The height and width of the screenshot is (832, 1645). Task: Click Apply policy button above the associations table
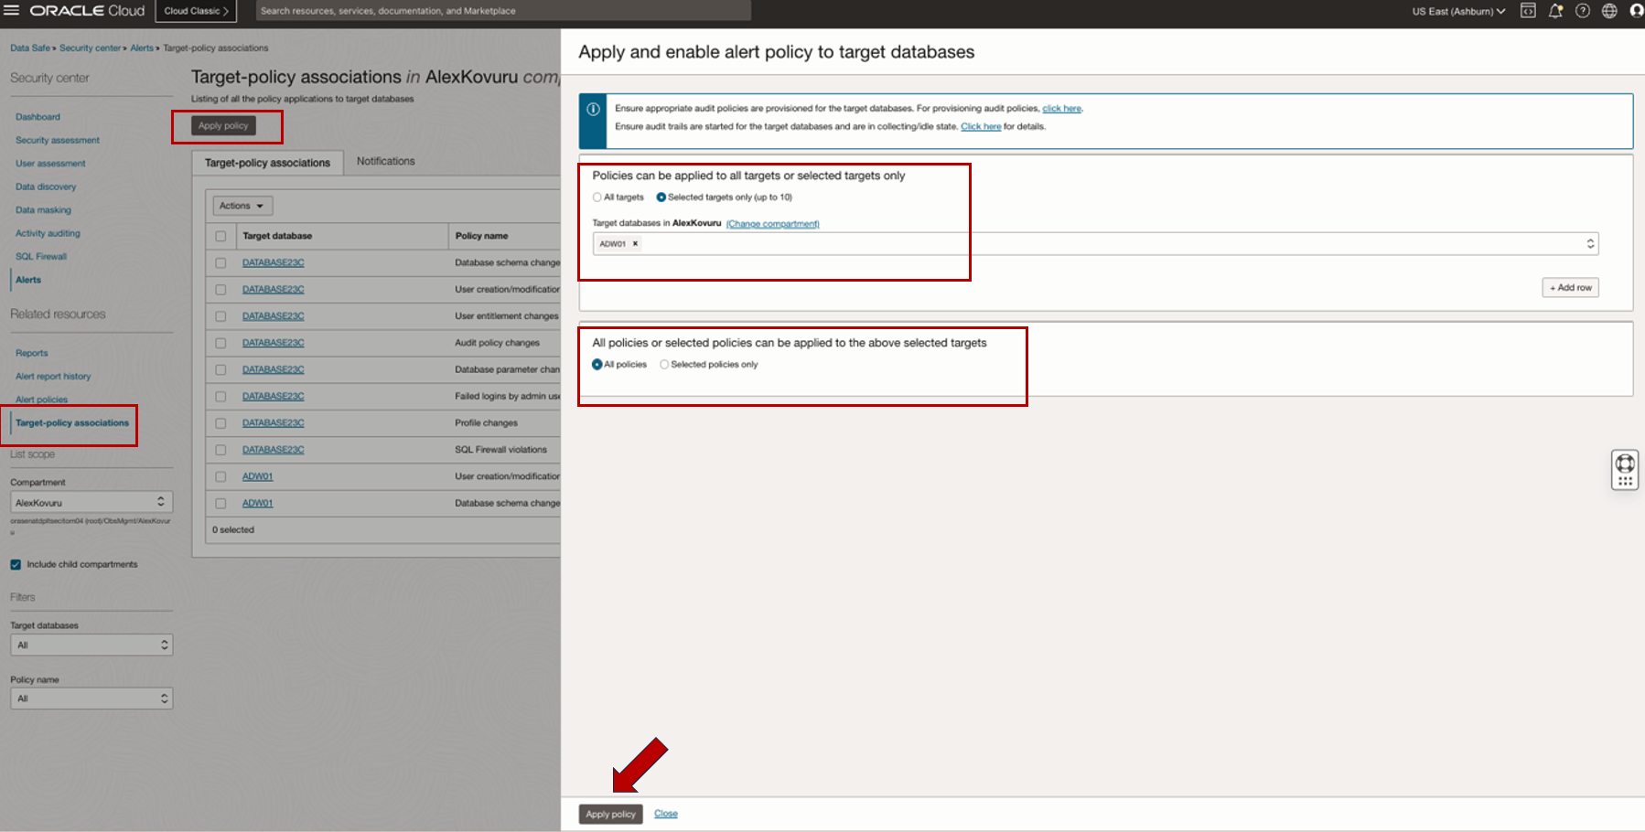(x=223, y=126)
